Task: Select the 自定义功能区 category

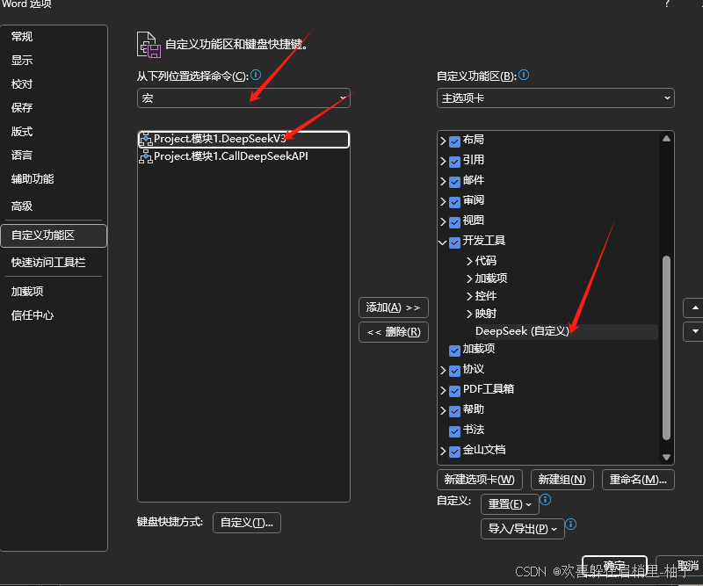Action: click(54, 235)
